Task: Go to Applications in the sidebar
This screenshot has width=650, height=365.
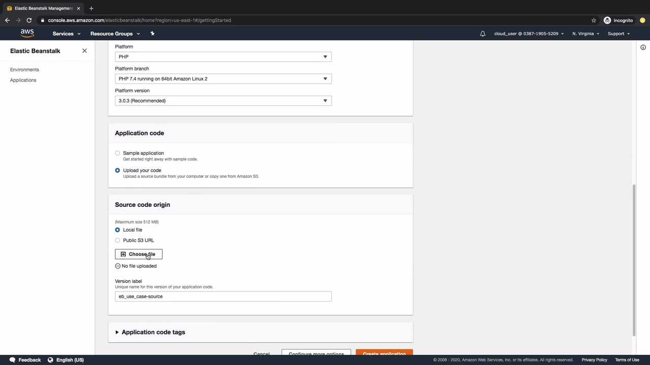Action: pyautogui.click(x=23, y=80)
